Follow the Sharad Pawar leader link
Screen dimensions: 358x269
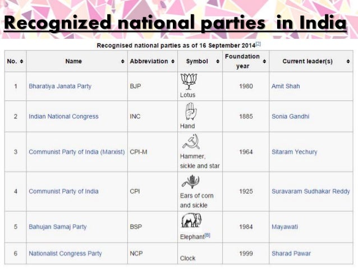291,253
